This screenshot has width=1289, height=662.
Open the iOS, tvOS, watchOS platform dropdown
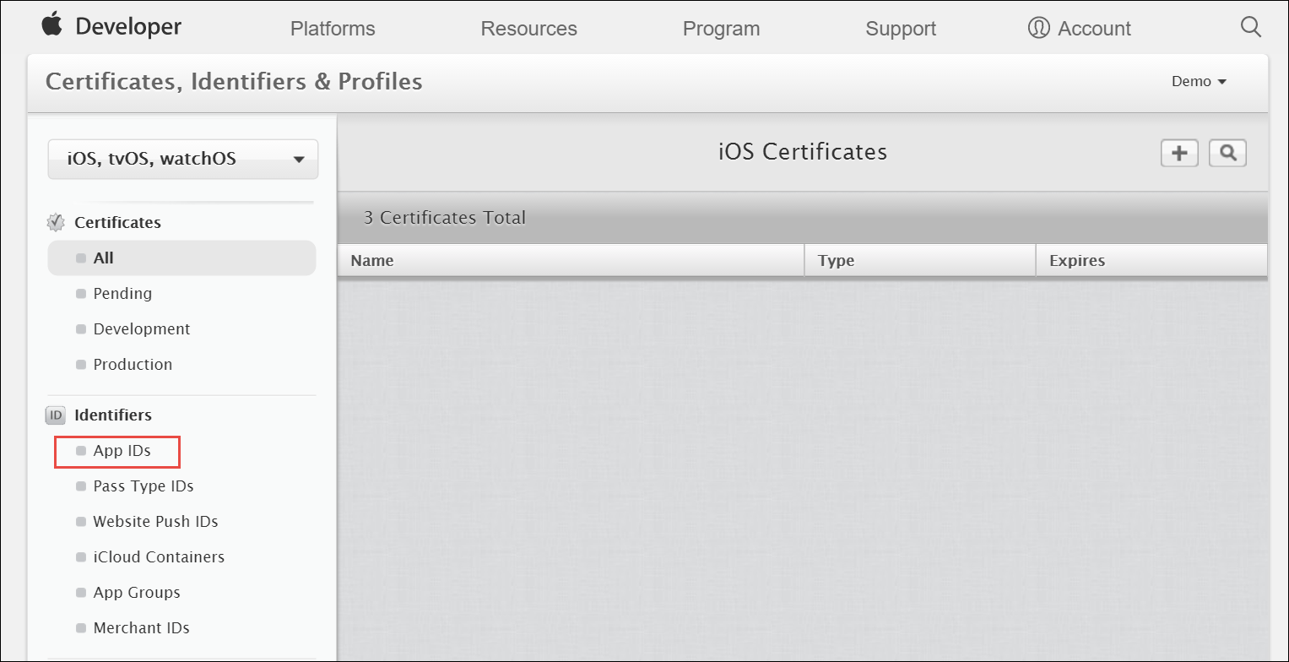[181, 159]
